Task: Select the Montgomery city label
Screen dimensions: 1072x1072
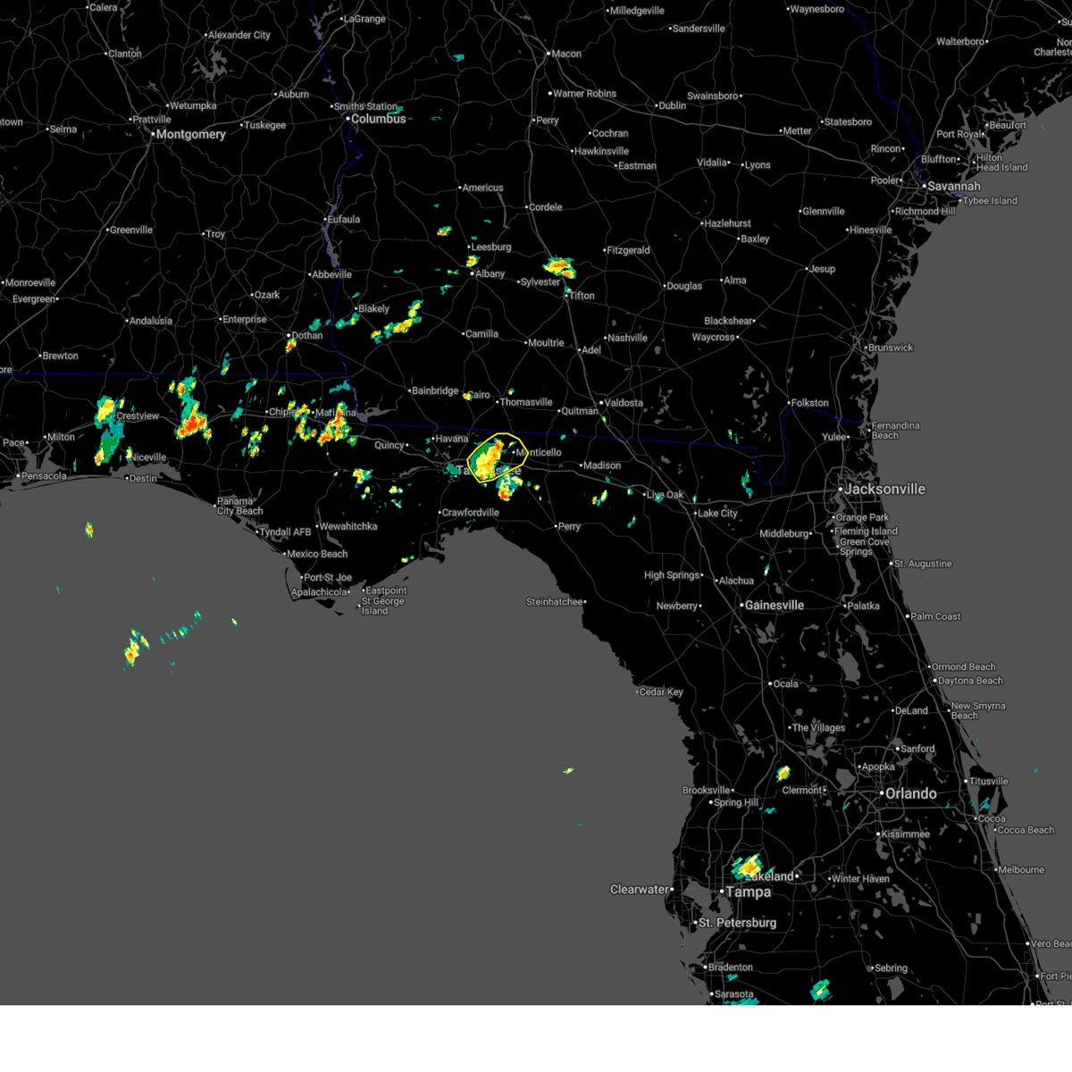Action: pos(190,135)
